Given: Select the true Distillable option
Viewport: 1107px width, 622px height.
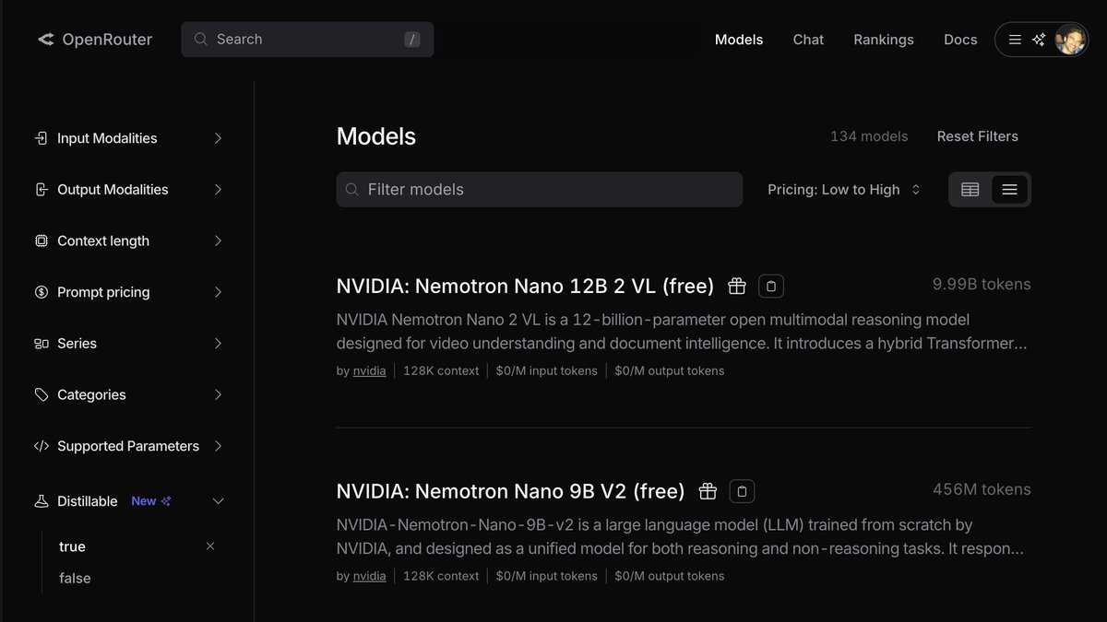Looking at the screenshot, I should click(x=72, y=546).
